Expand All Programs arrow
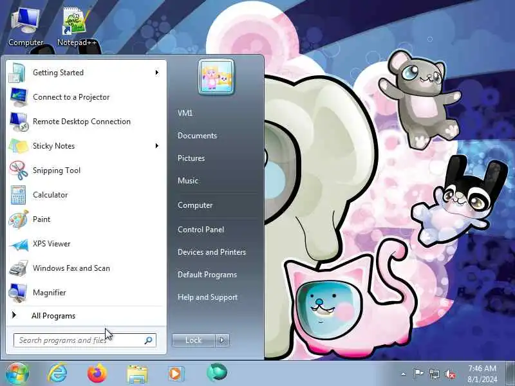The height and width of the screenshot is (386, 515). 14,315
